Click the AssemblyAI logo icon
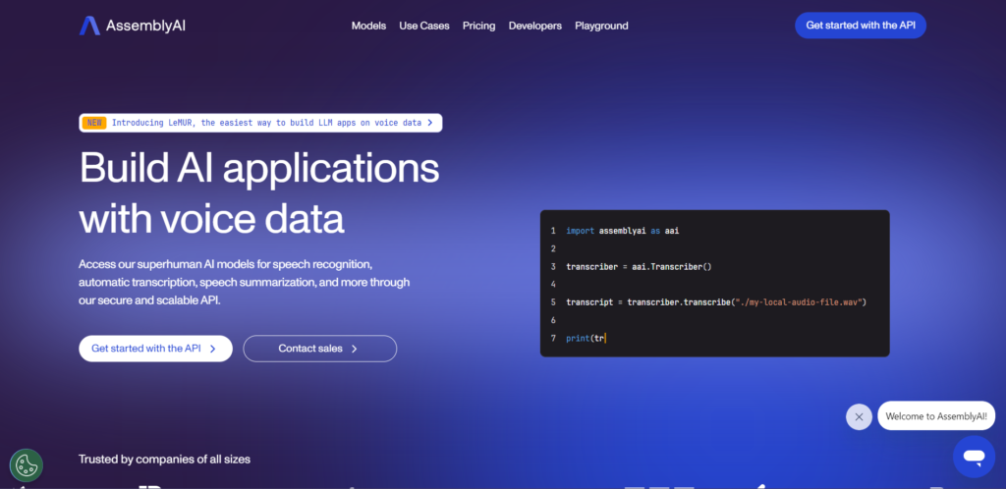The image size is (1006, 489). pos(89,26)
